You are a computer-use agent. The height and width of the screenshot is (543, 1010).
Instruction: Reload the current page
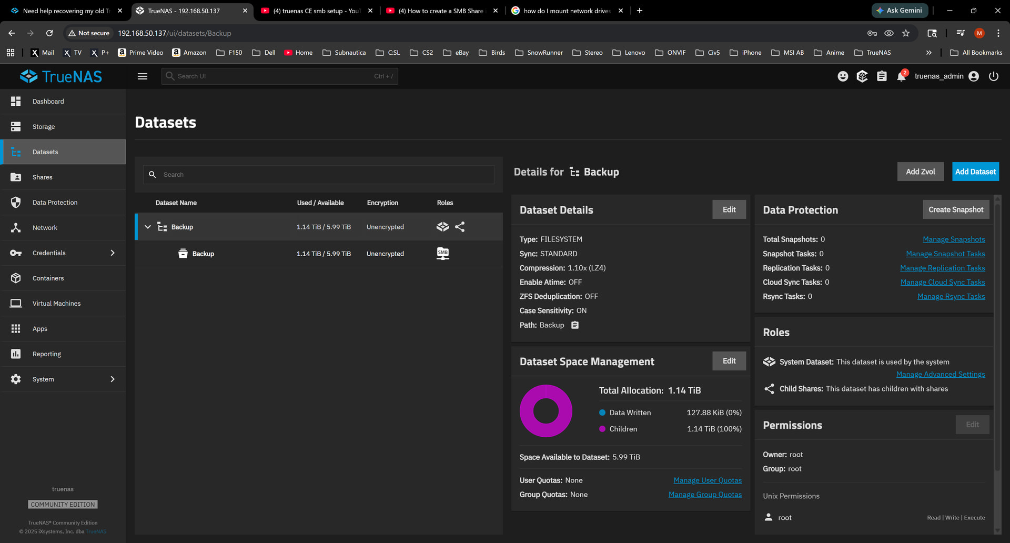tap(49, 33)
